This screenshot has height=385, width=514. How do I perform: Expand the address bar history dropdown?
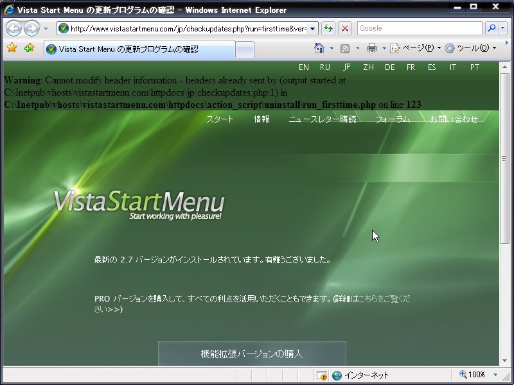pos(313,29)
